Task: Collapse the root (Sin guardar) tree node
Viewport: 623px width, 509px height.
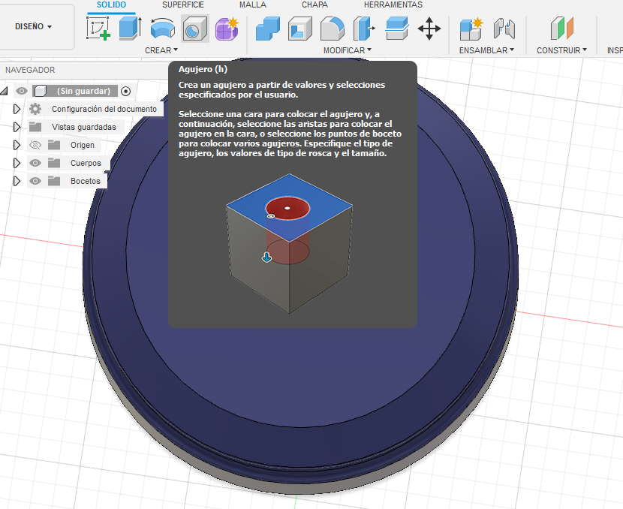Action: click(4, 91)
